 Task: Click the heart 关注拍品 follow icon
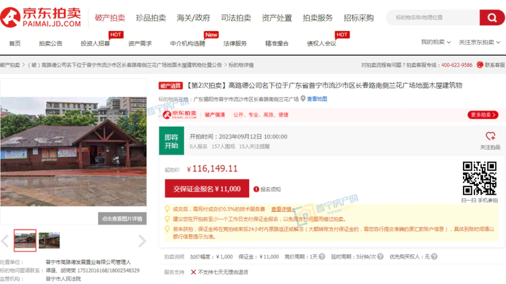click(490, 136)
